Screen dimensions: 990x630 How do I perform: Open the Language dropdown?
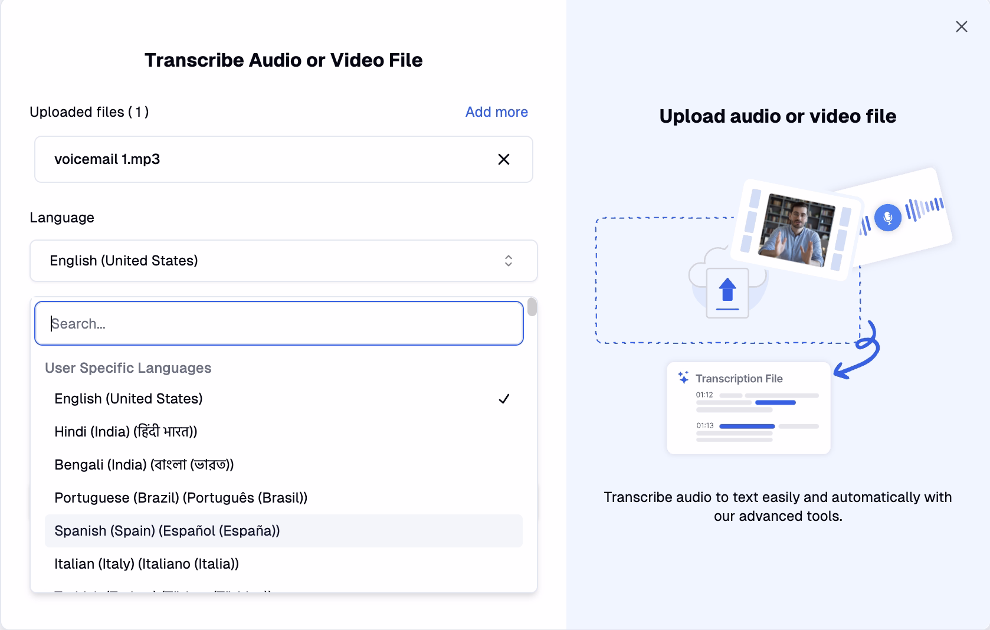[x=283, y=261]
